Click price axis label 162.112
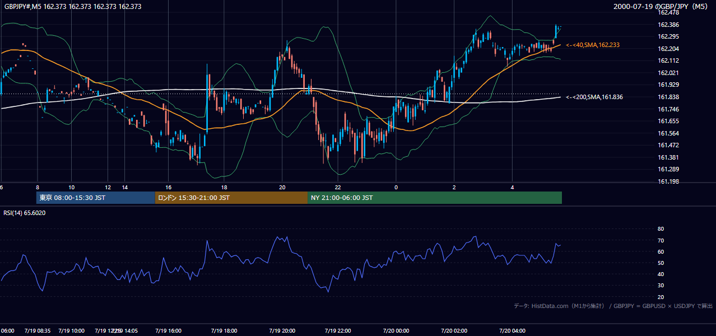 point(668,60)
